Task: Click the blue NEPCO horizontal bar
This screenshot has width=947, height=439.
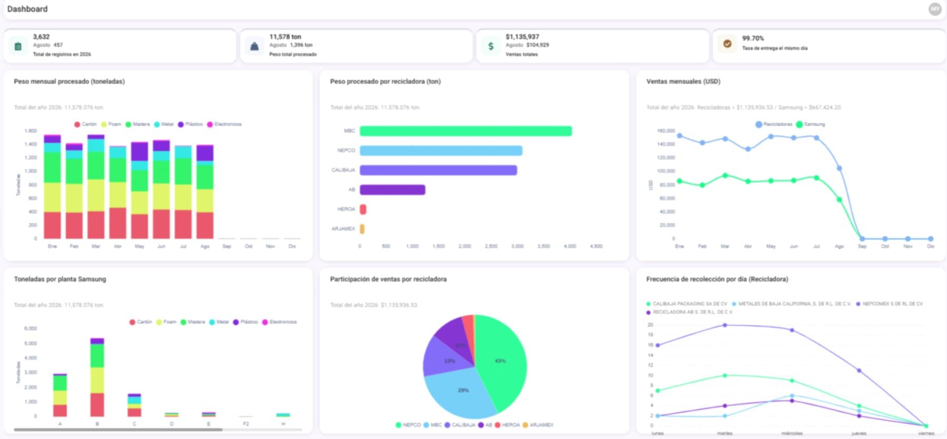Action: (441, 151)
